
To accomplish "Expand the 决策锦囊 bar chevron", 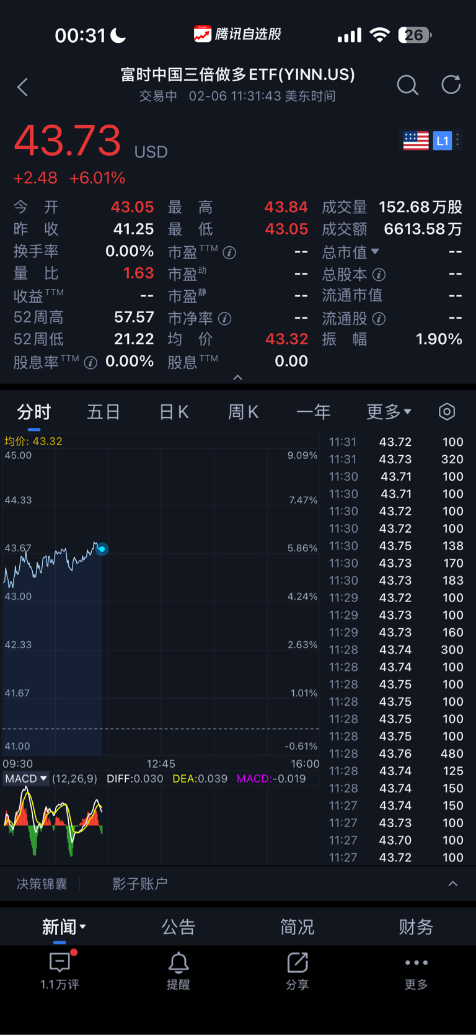I will click(453, 884).
